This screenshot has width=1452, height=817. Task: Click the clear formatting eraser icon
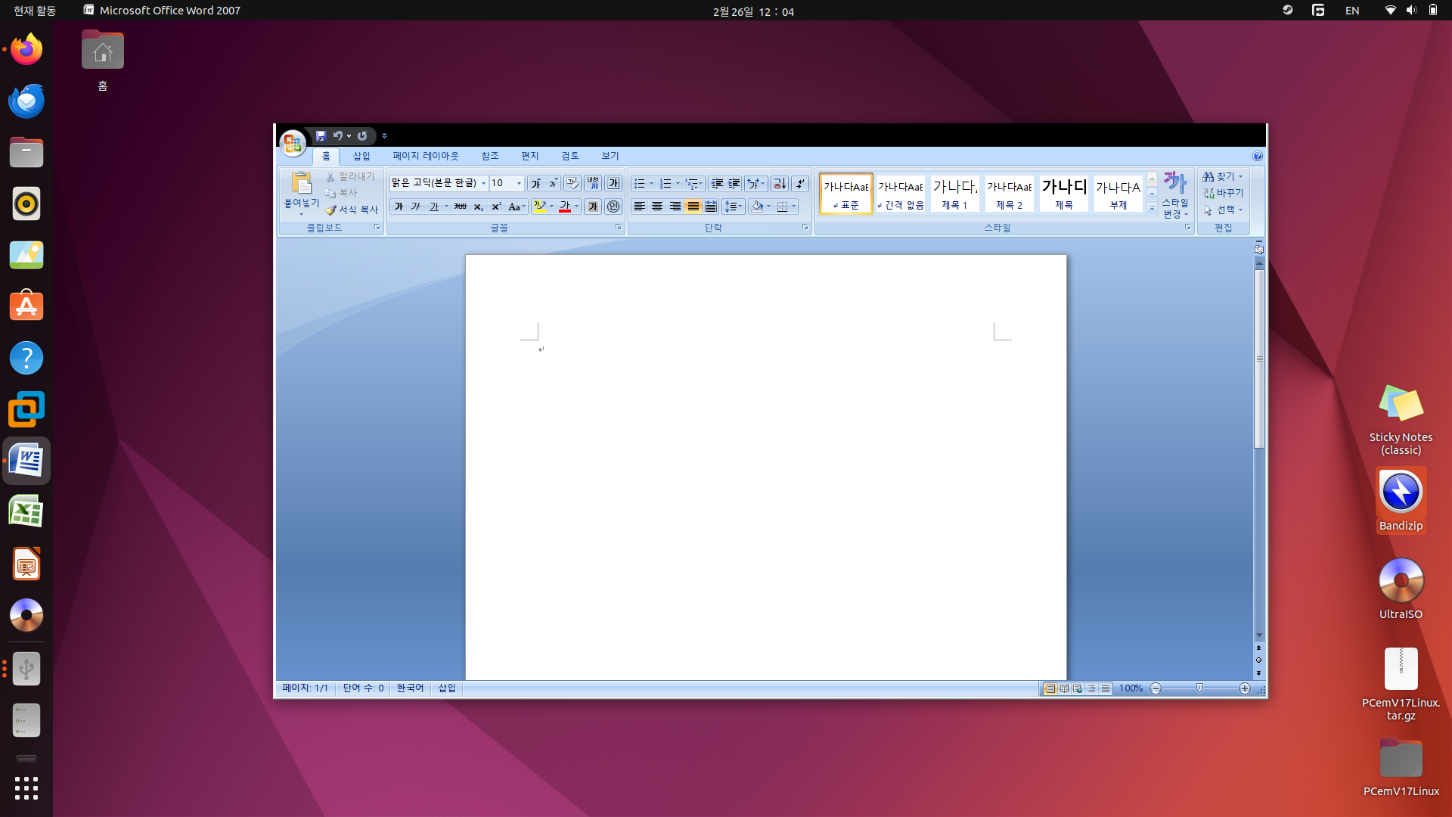(572, 184)
